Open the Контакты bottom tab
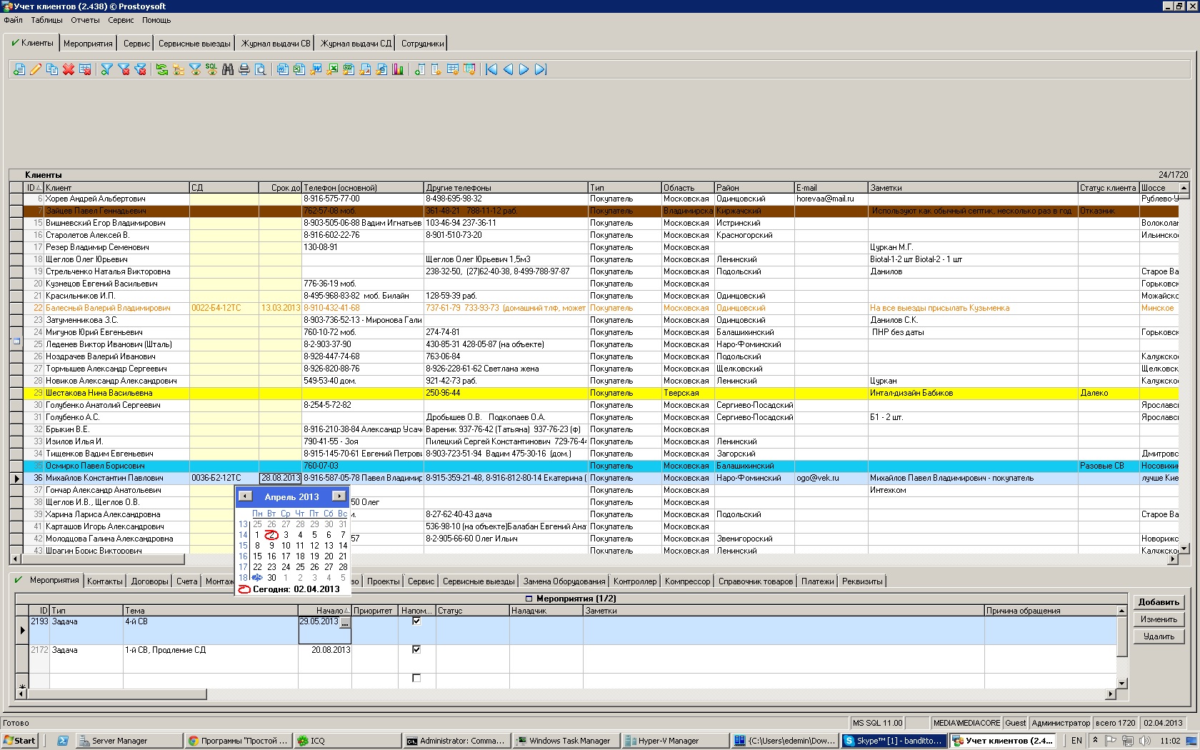The height and width of the screenshot is (750, 1200). [104, 581]
